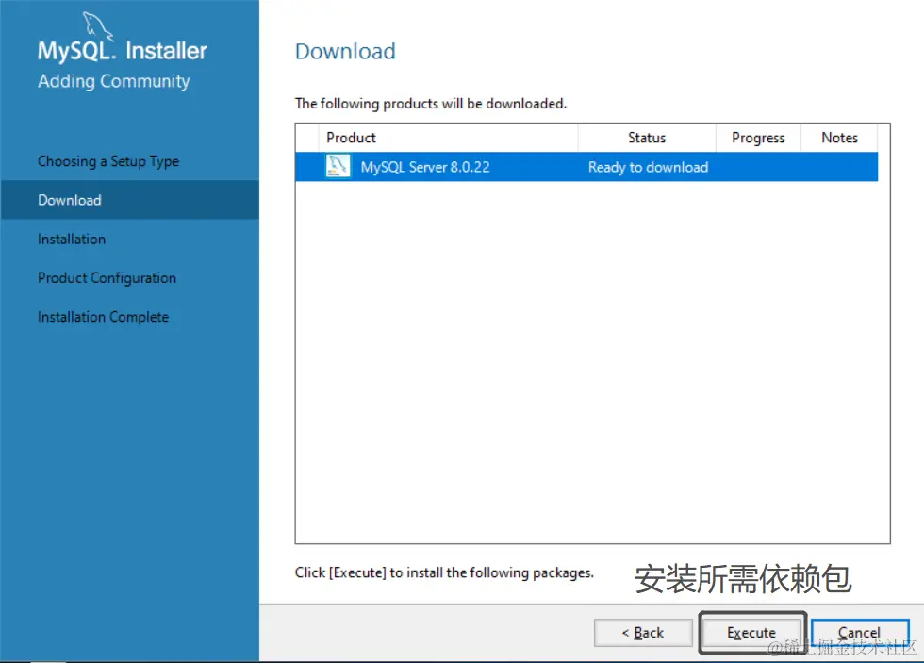Click the 'Click [Execute] to install' instruction text
This screenshot has width=924, height=663.
[444, 572]
